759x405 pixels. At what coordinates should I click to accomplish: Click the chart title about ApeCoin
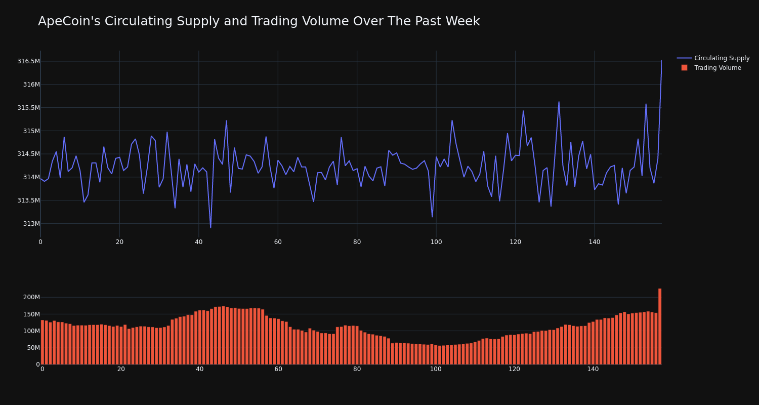point(259,21)
